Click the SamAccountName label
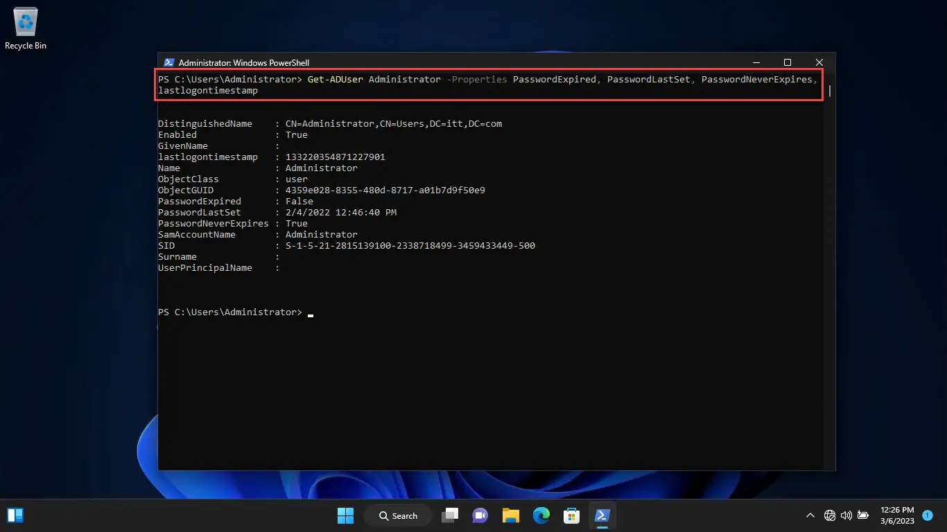The width and height of the screenshot is (947, 532). pyautogui.click(x=197, y=235)
